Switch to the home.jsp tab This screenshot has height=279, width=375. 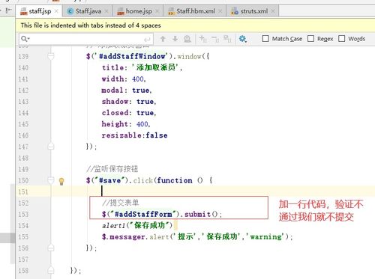click(x=139, y=11)
